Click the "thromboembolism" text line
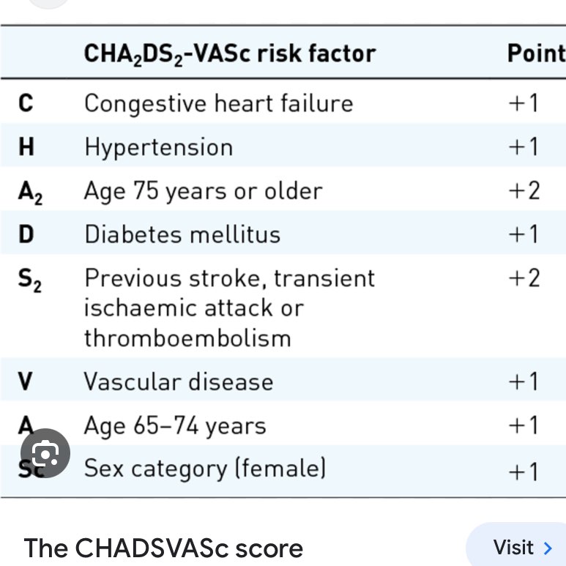This screenshot has width=566, height=566. [187, 338]
